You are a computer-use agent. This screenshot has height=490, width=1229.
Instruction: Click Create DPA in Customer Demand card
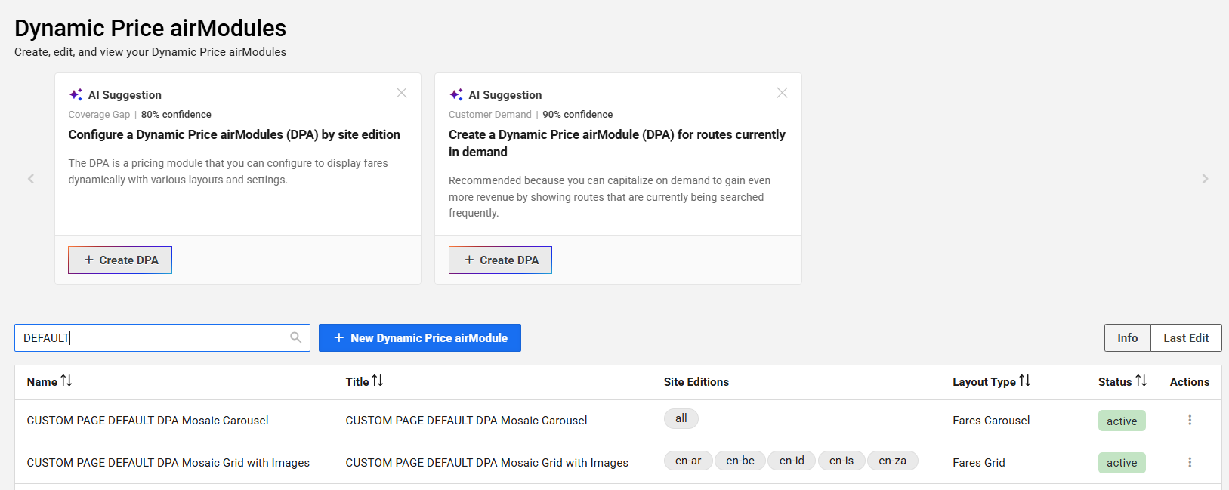[500, 260]
